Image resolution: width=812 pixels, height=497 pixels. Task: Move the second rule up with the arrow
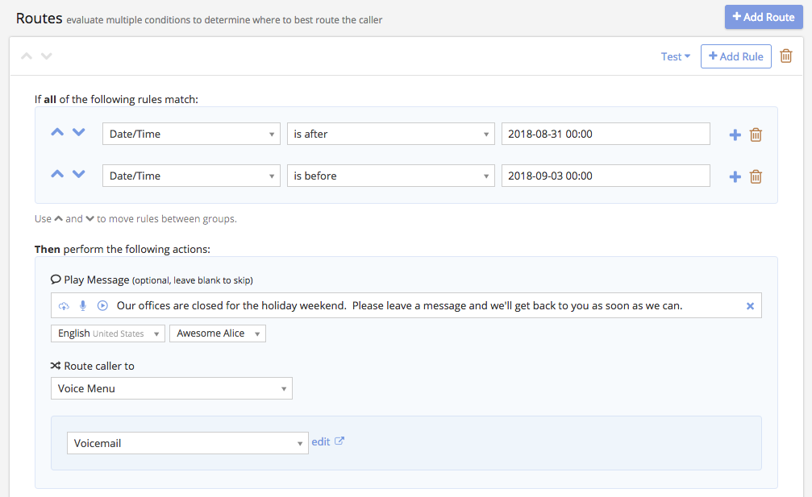pos(58,173)
